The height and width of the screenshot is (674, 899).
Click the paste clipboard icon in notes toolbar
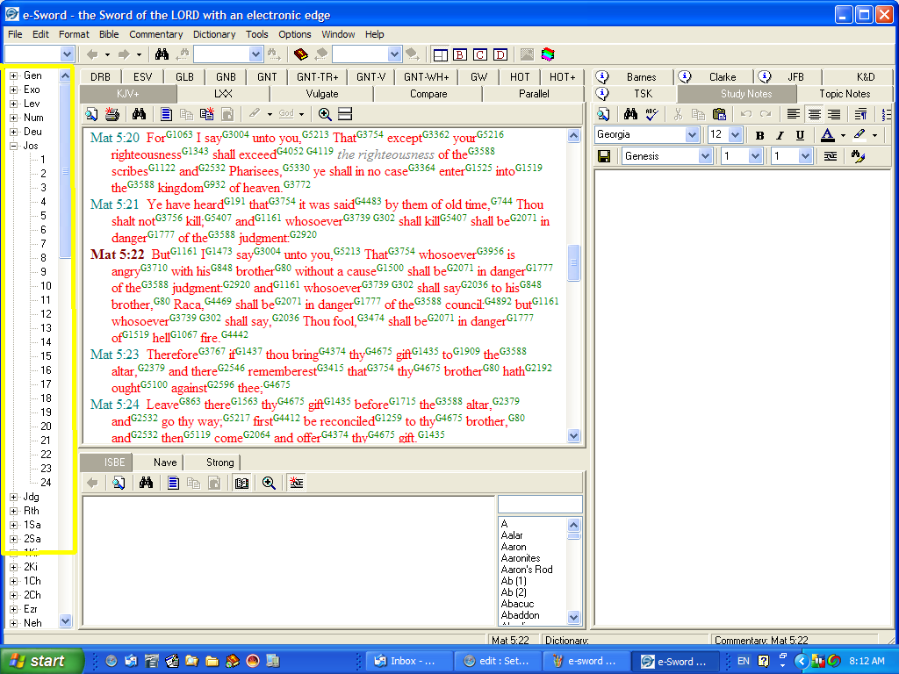tap(719, 114)
